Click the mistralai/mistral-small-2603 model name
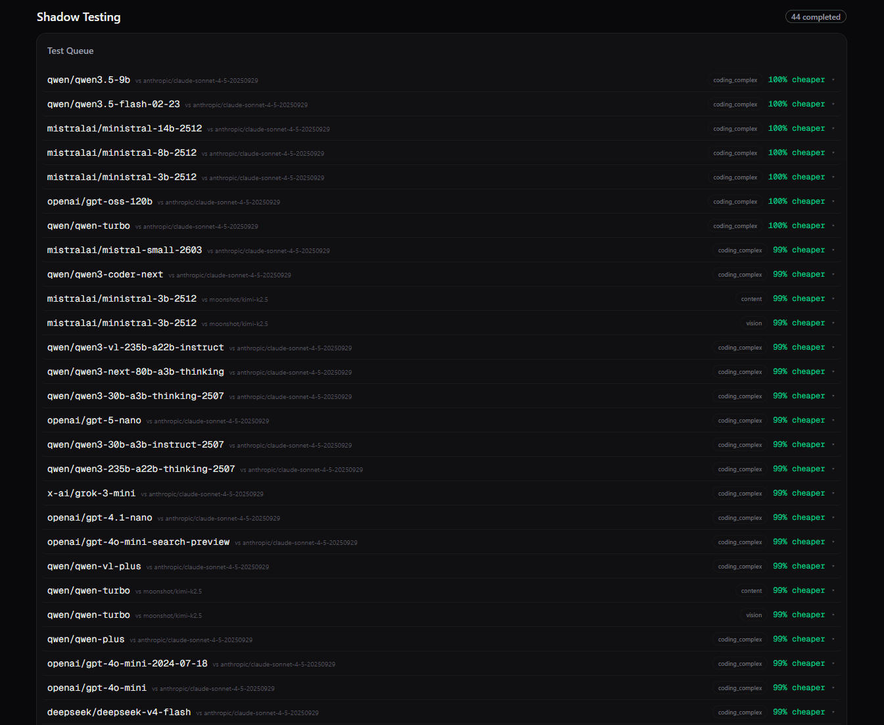This screenshot has width=884, height=725. pos(125,250)
